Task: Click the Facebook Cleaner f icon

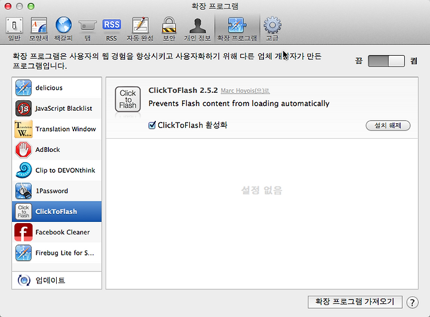Action: pos(23,232)
